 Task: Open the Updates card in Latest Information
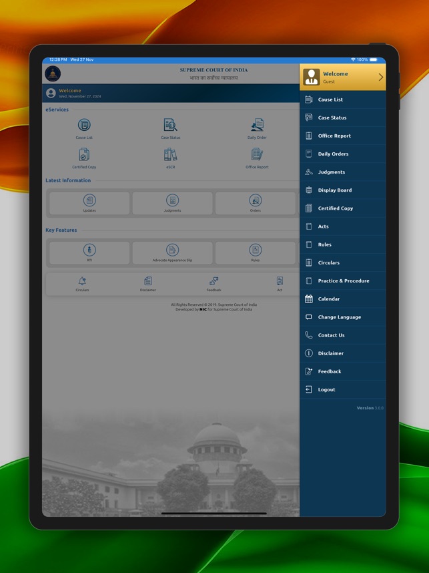click(89, 203)
